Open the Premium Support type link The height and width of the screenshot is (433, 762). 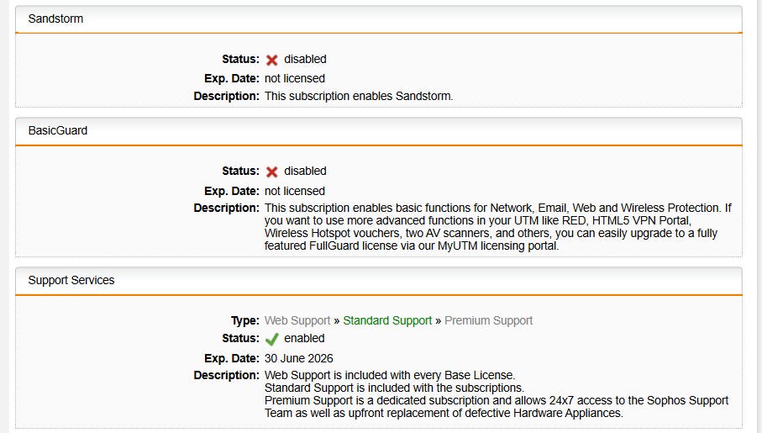[x=488, y=320]
